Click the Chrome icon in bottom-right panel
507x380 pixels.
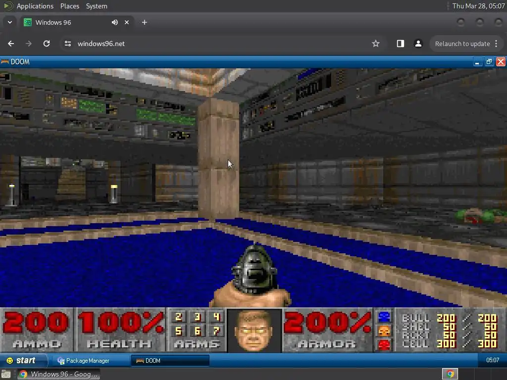coord(450,374)
